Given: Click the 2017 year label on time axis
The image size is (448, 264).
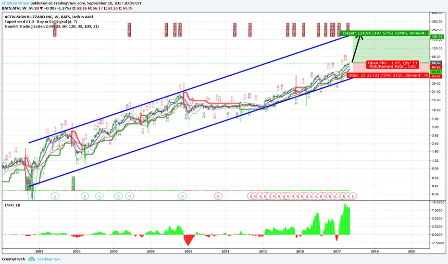Looking at the screenshot, I should coord(337,252).
